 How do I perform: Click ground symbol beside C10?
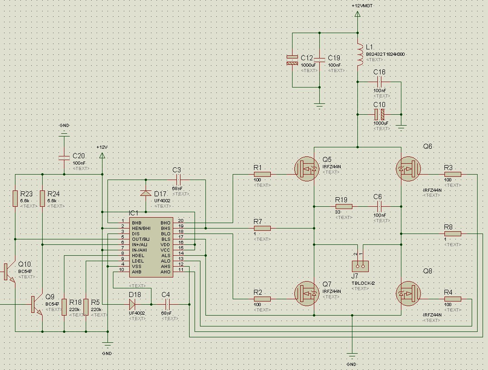(x=401, y=127)
